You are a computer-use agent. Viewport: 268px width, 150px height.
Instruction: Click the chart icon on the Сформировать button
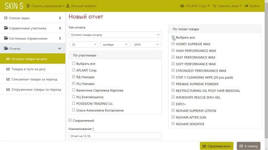(204, 146)
